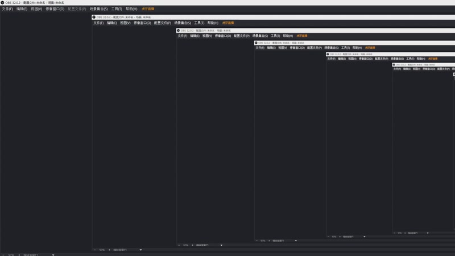
Task: Open the 停靠窗口(D) menu in the top menu bar
Action: 55,9
